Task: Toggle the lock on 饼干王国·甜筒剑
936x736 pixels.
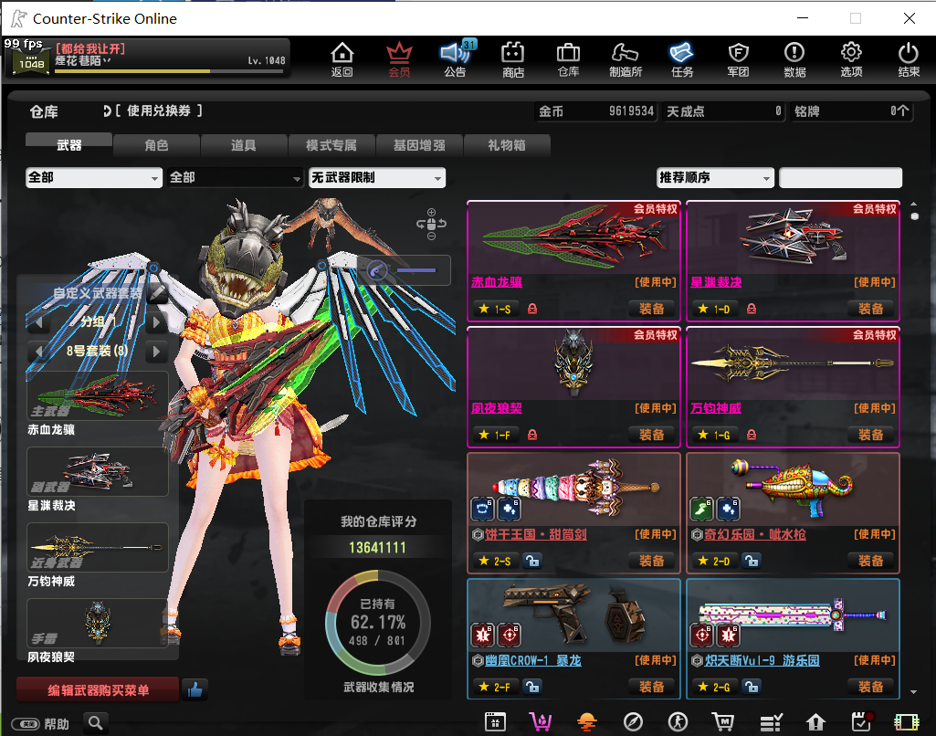Action: coord(531,561)
